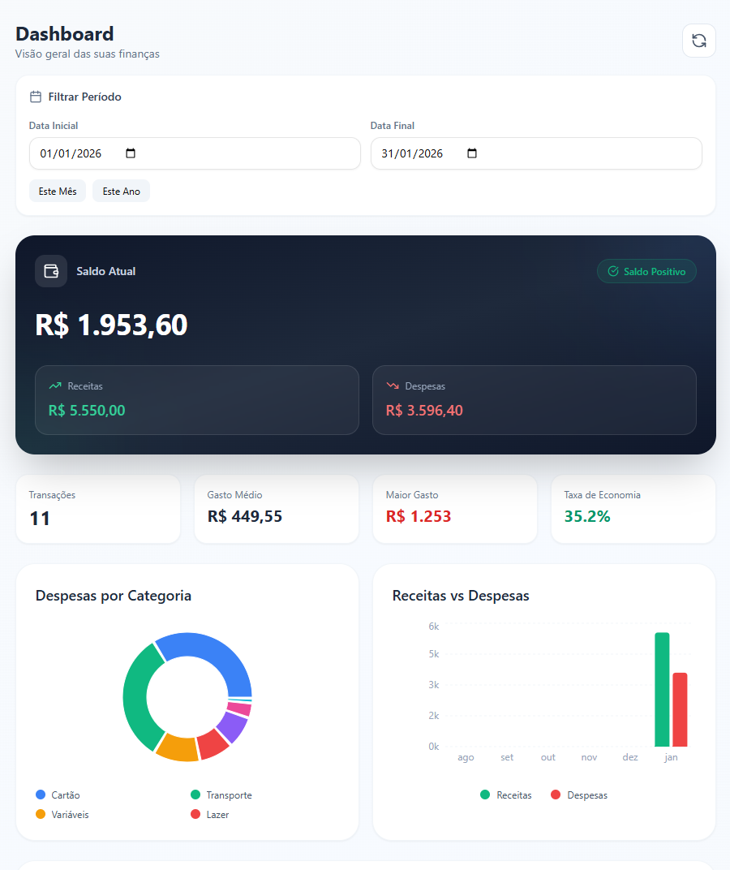The image size is (730, 870).
Task: Click the green donut chart segment
Action: pyautogui.click(x=136, y=698)
